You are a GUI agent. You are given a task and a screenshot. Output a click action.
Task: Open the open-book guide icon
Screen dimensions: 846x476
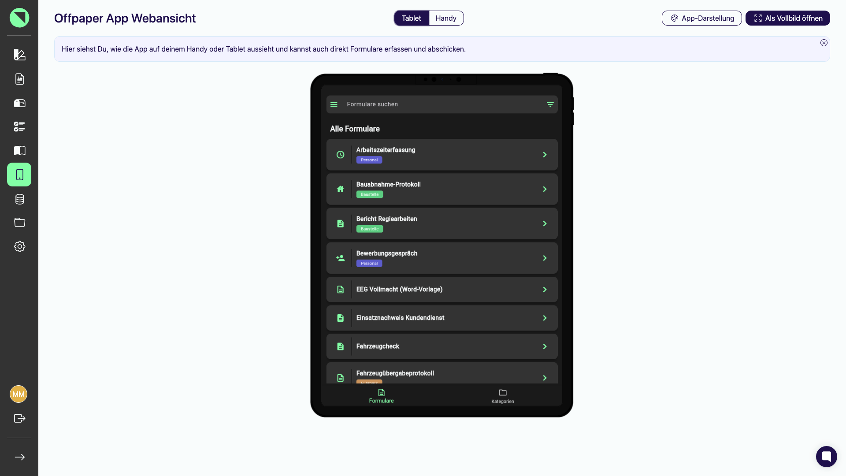pyautogui.click(x=19, y=151)
